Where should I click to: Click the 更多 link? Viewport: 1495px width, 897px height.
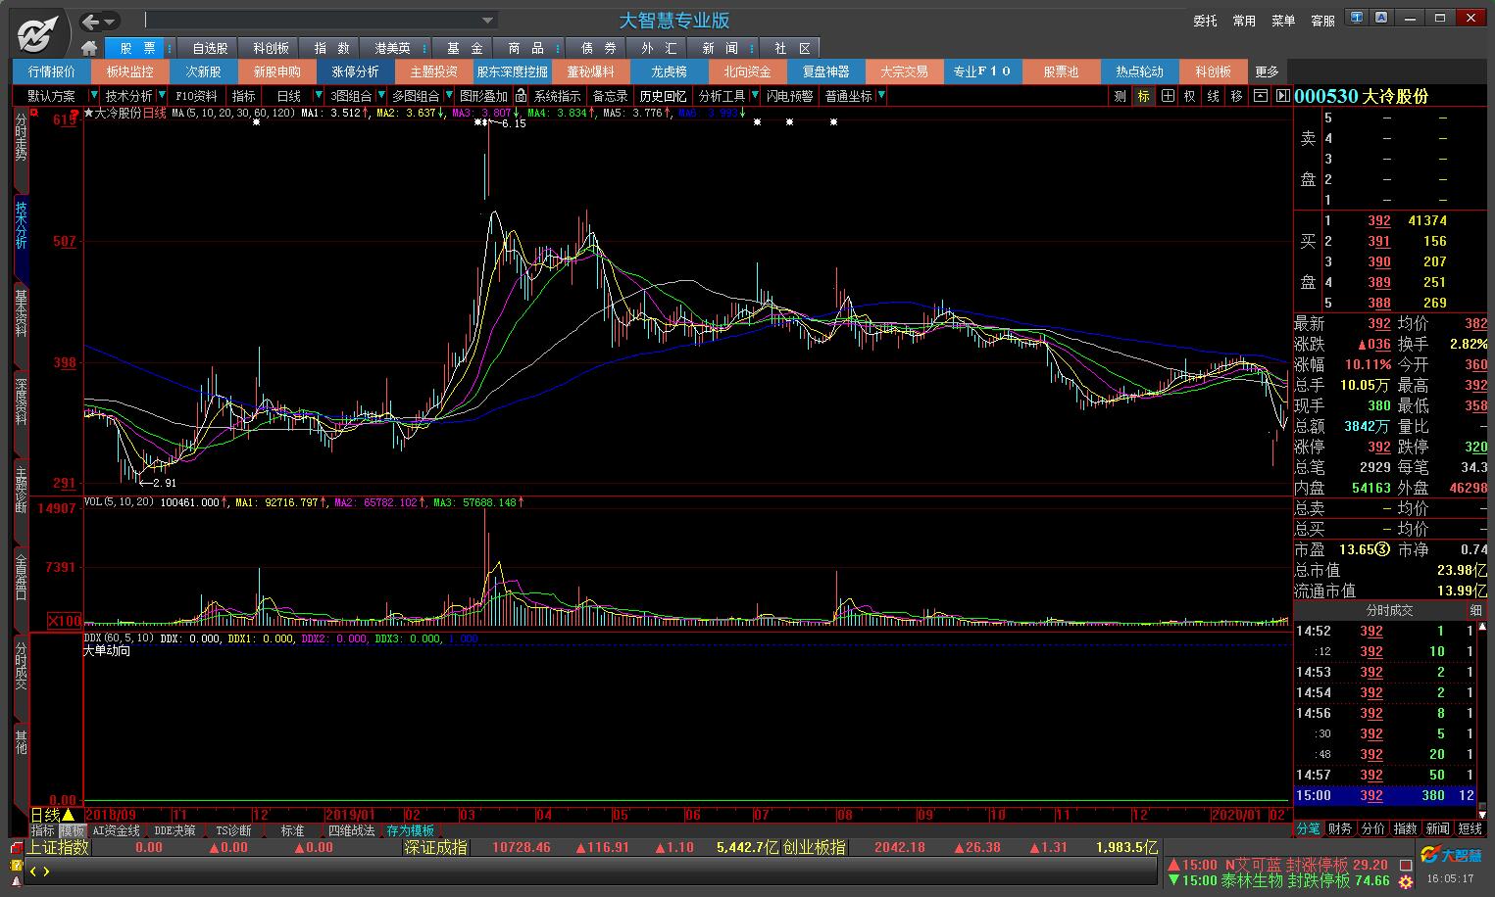[x=1267, y=71]
